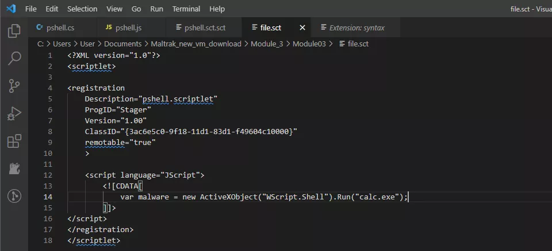
Task: Switch to the pshell.cs tab
Action: point(63,28)
